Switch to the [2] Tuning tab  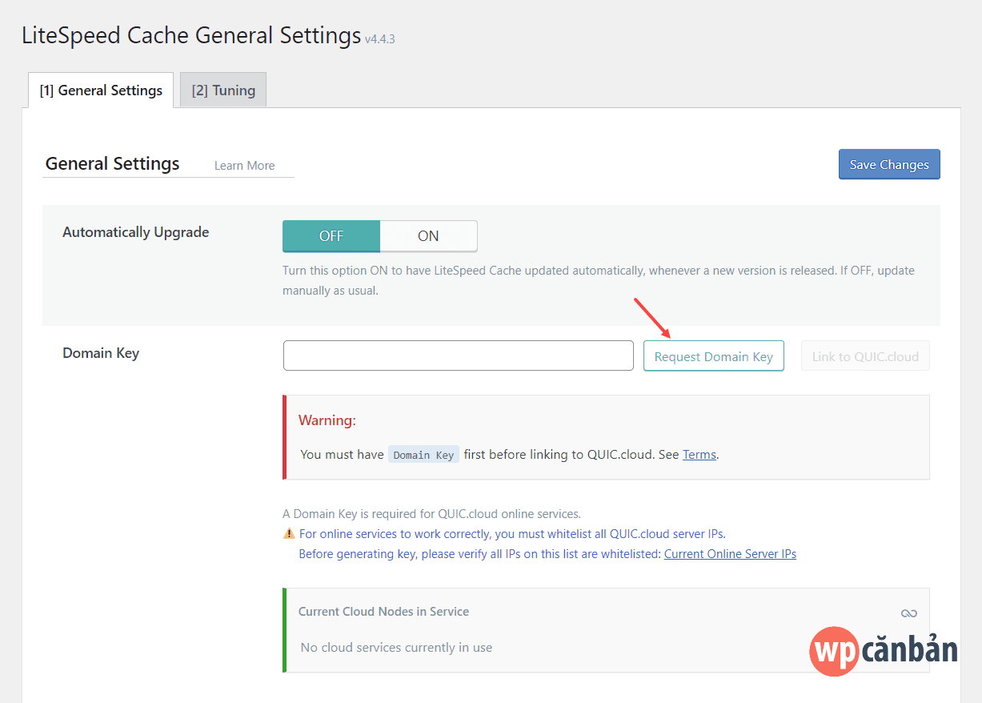[x=223, y=90]
